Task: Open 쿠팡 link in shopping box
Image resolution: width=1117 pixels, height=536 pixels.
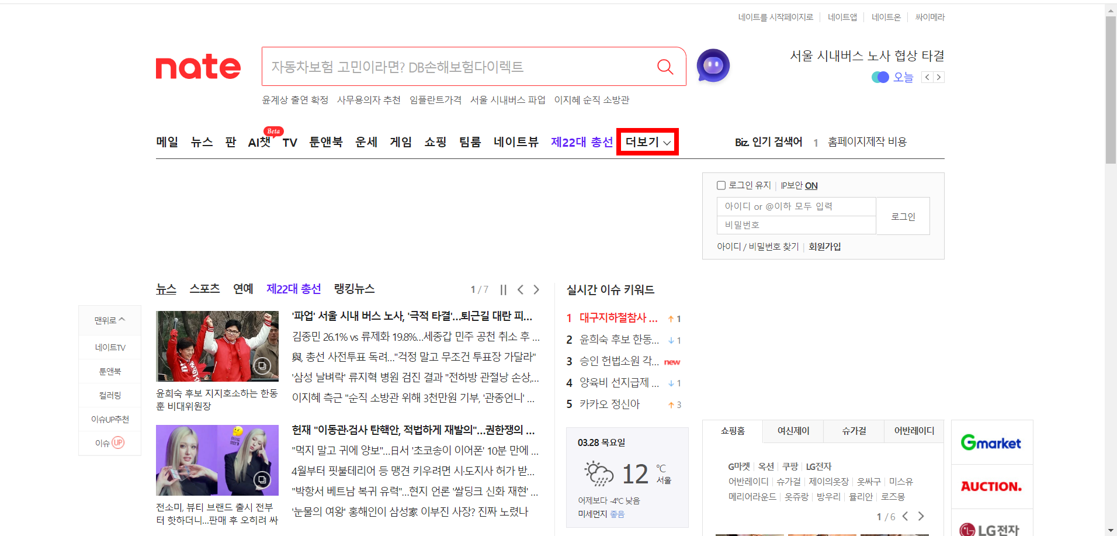Action: [790, 466]
